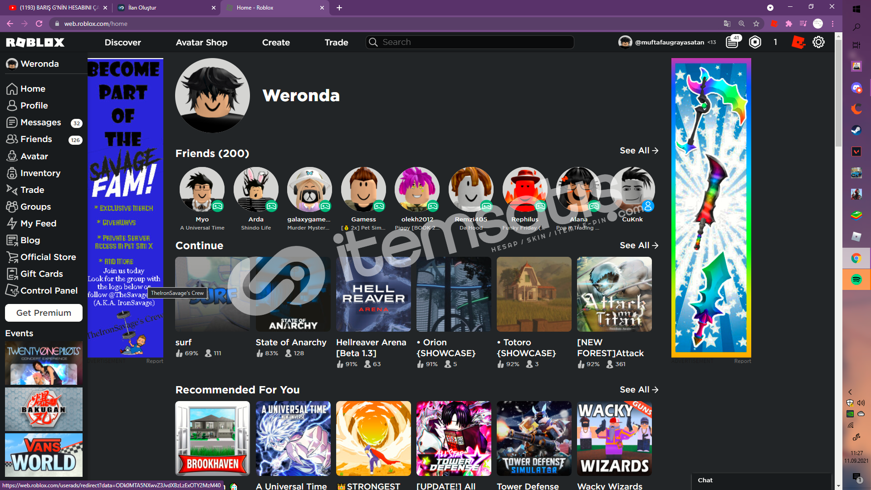Open the Avatar Shop menu item
Screen dimensions: 871x490
[x=201, y=42]
